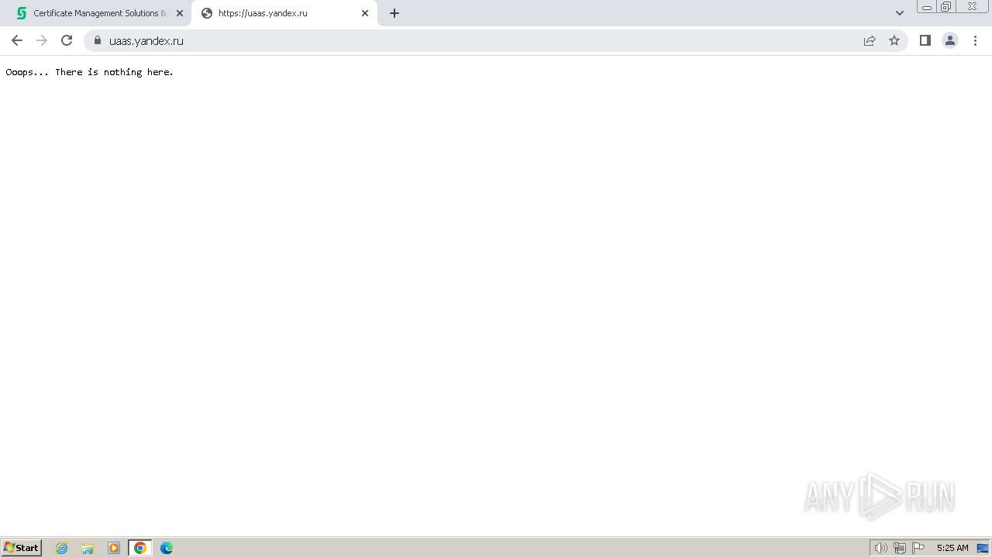Click the 5:25 AM system clock
The width and height of the screenshot is (992, 558).
(952, 548)
